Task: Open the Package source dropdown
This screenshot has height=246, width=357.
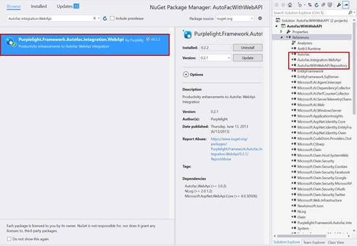Action: tap(235, 18)
